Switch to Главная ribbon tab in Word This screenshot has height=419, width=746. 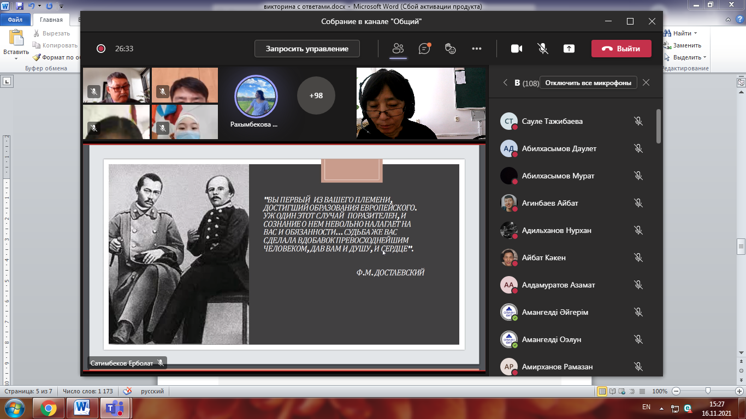[x=51, y=20]
